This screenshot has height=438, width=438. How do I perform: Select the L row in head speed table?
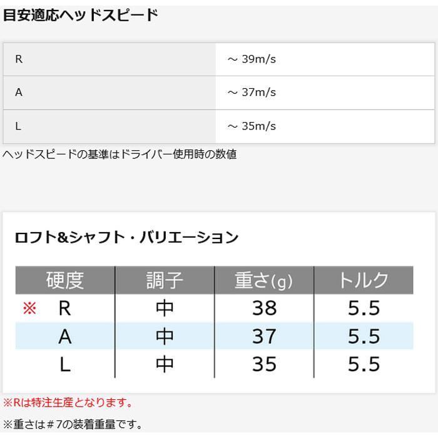click(219, 126)
